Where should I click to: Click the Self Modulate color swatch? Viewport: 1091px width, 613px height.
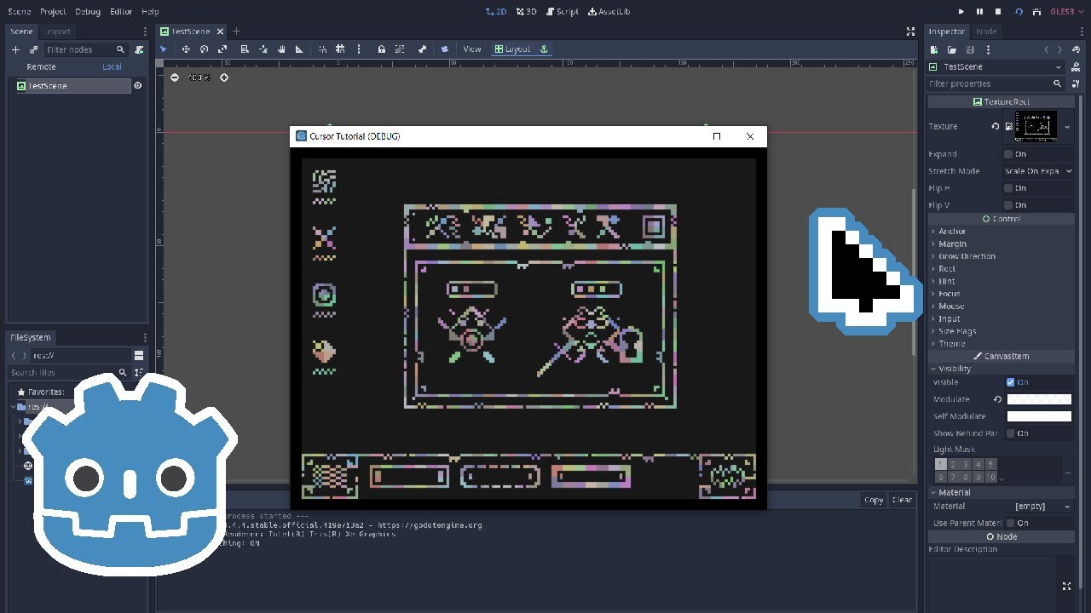[1039, 416]
